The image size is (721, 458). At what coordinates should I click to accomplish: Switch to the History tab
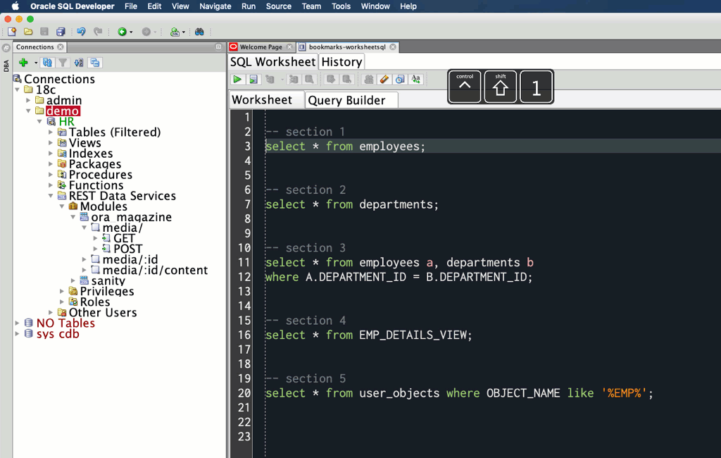pyautogui.click(x=341, y=62)
